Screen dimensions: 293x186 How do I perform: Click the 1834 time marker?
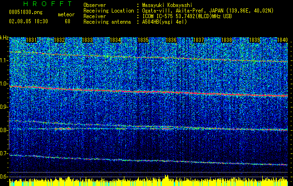116,40
